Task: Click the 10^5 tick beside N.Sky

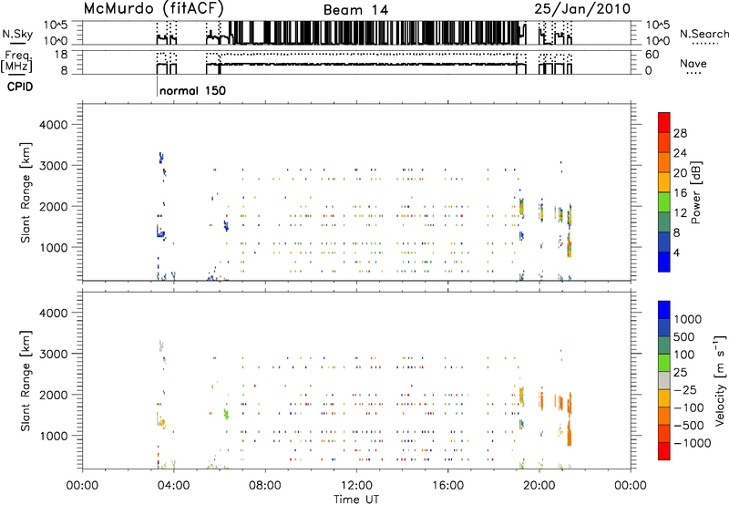Action: [x=56, y=25]
